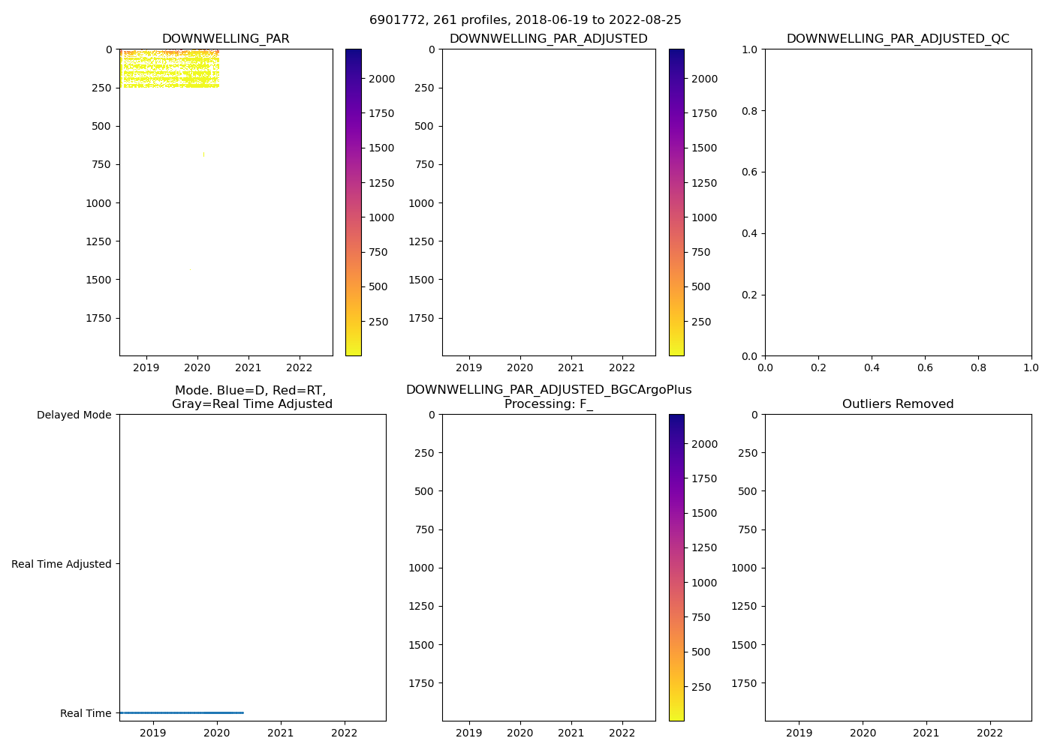
Task: Click the Delayed Mode y-axis label
Action: point(74,415)
